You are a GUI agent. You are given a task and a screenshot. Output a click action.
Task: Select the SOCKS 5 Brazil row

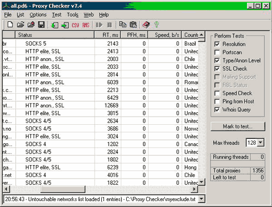pyautogui.click(x=100, y=44)
